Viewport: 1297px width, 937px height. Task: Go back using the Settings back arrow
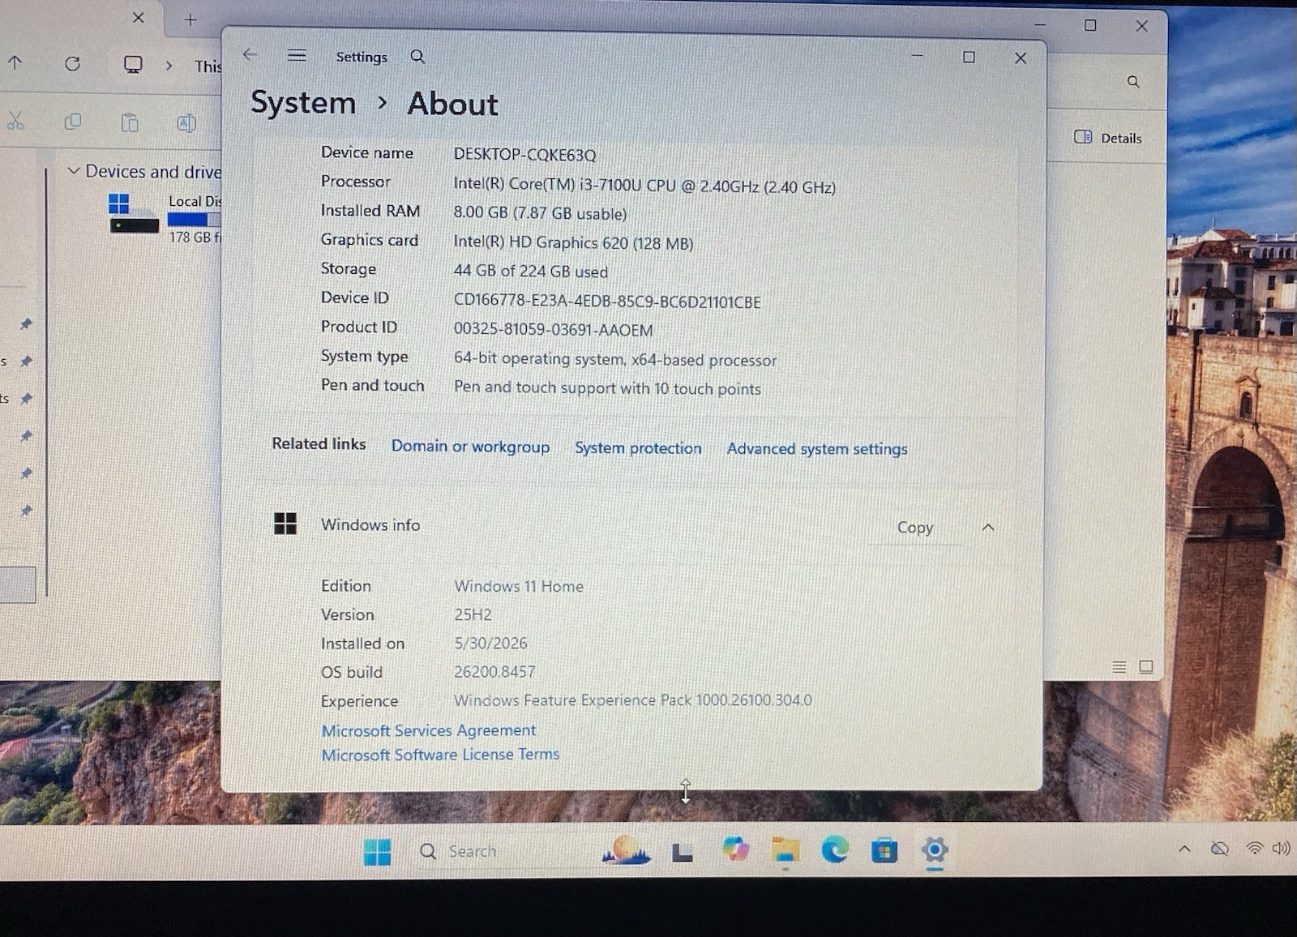[x=250, y=55]
